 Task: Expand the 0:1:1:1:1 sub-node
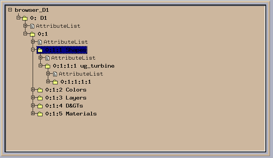(48, 82)
